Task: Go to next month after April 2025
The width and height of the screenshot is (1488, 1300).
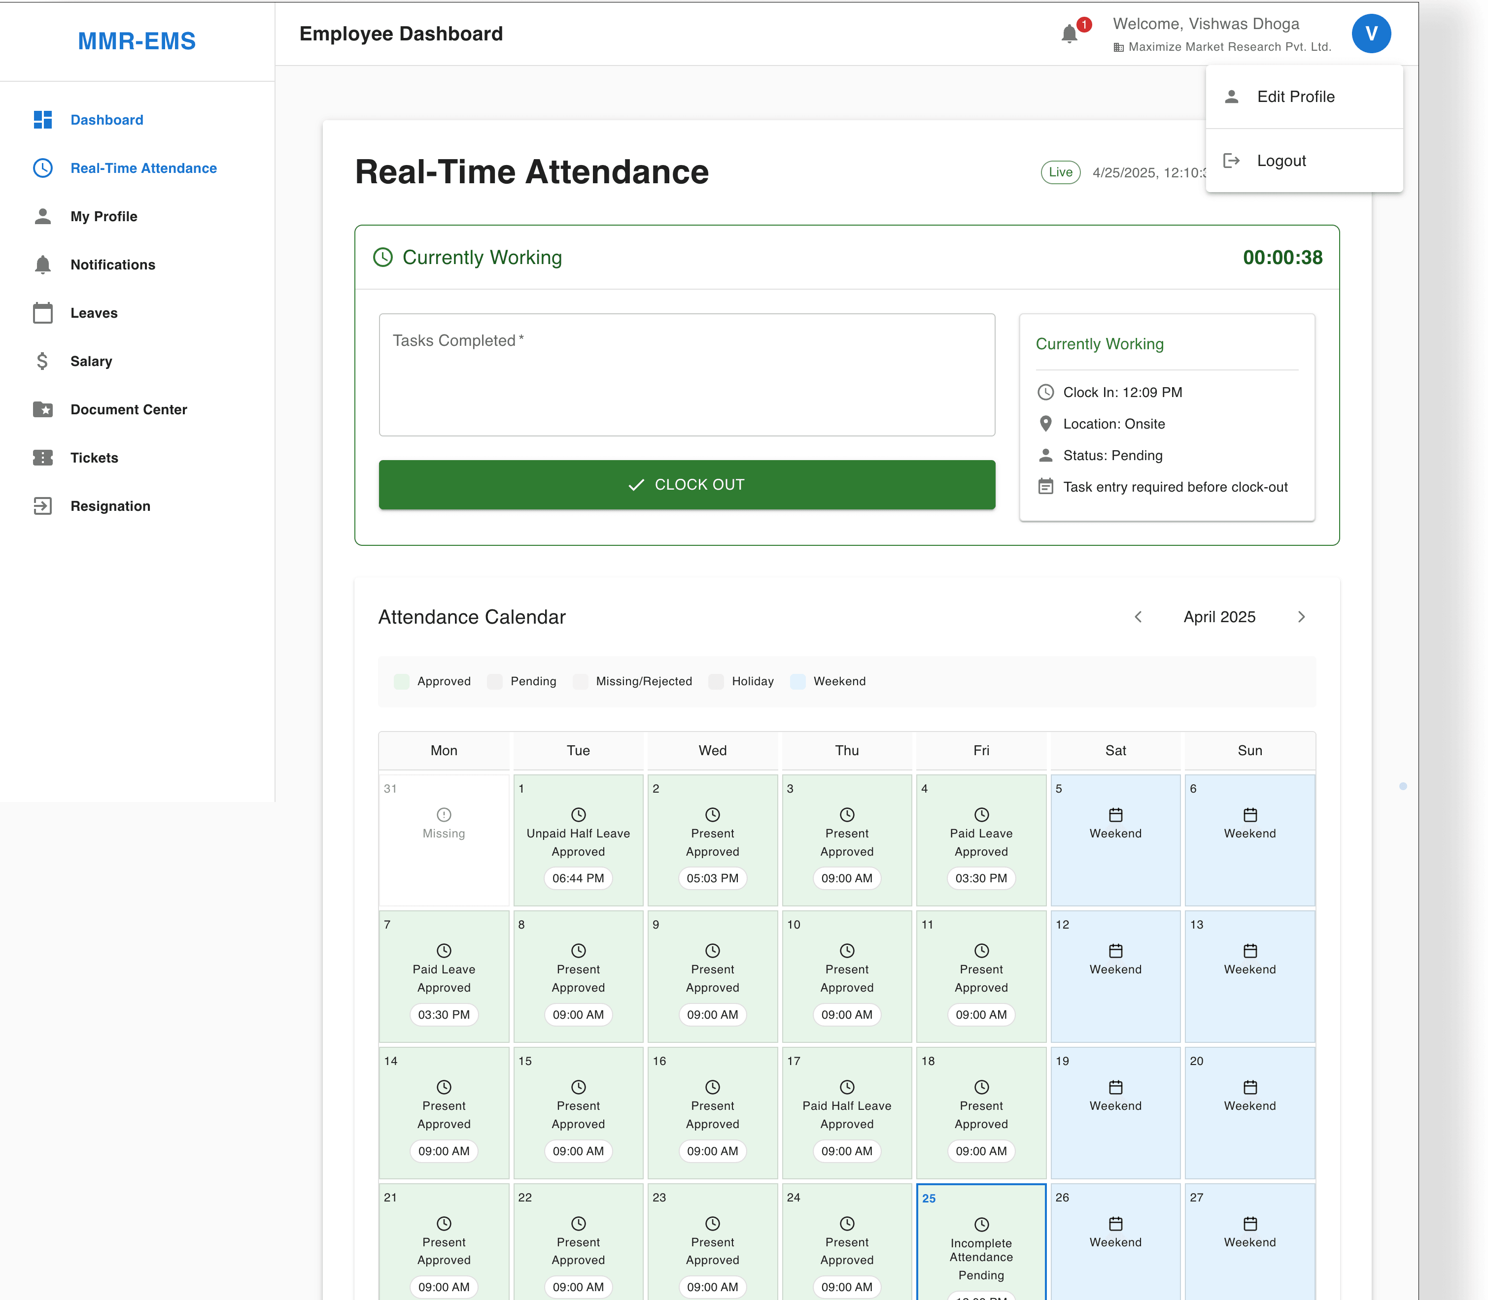Action: [1301, 617]
